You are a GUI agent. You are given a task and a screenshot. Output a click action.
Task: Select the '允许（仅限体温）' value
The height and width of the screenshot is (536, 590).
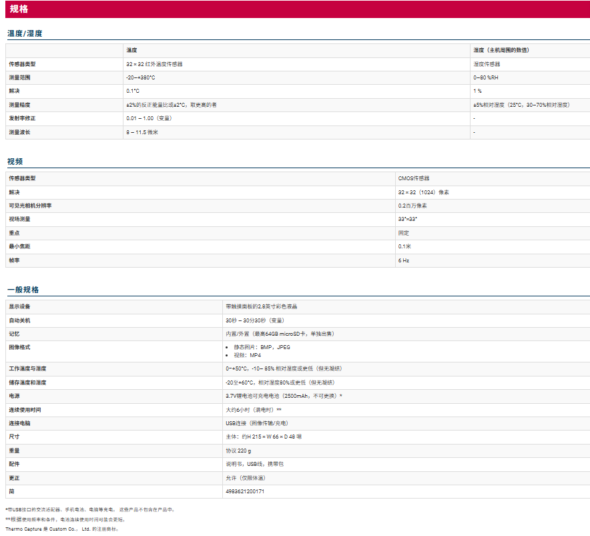pyautogui.click(x=246, y=478)
